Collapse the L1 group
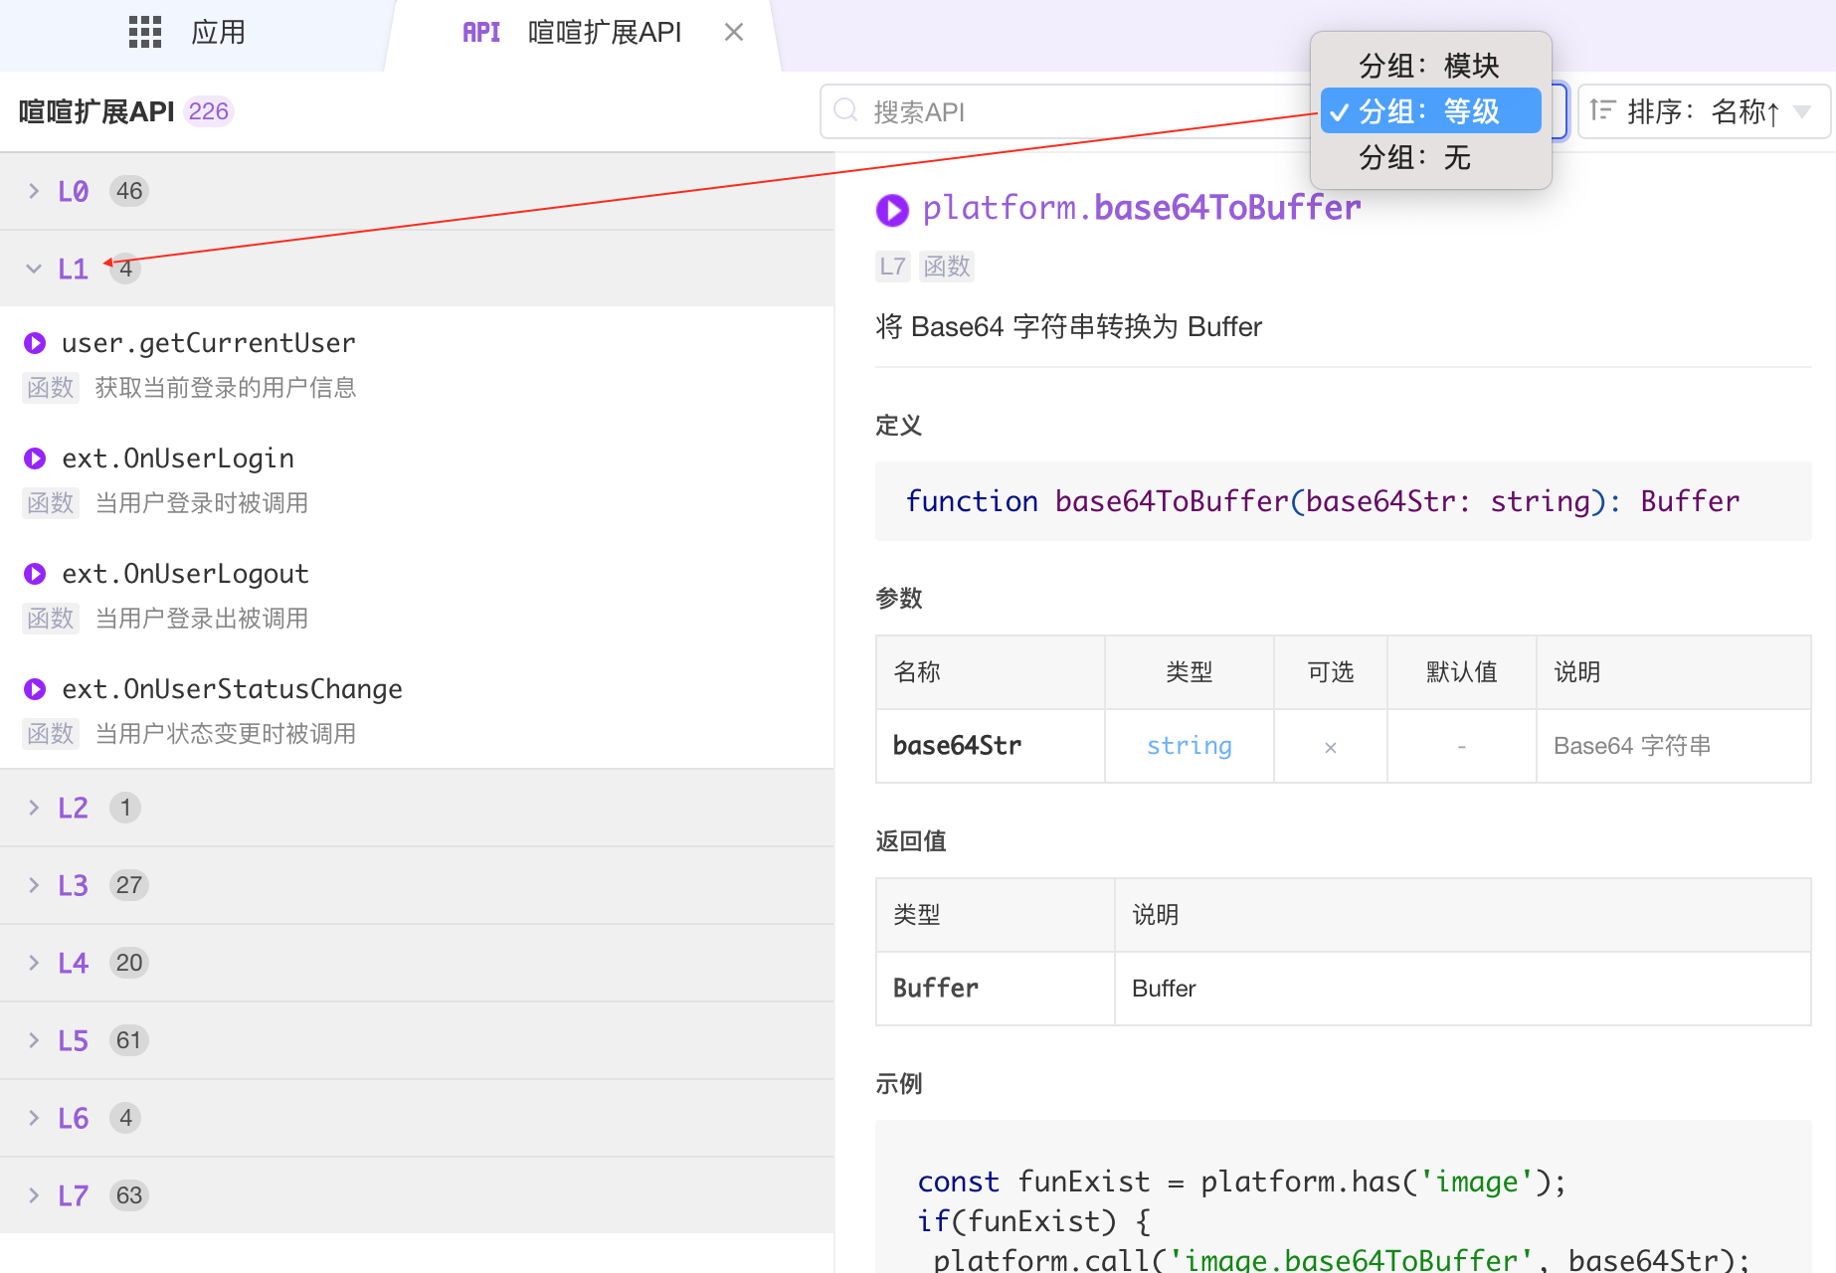This screenshot has width=1836, height=1273. click(x=73, y=269)
